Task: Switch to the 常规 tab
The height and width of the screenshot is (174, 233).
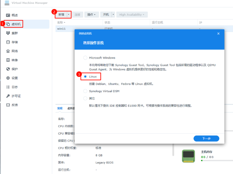Action: point(60,108)
